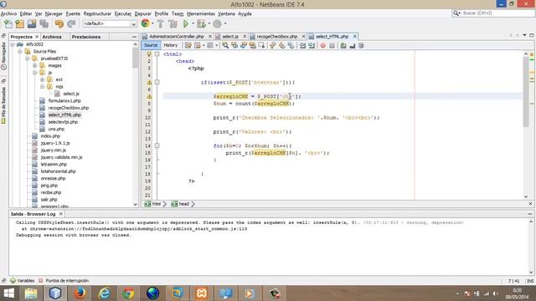This screenshot has height=301, width=536.
Task: Collapse code fold at if(isset line
Action: point(157,82)
